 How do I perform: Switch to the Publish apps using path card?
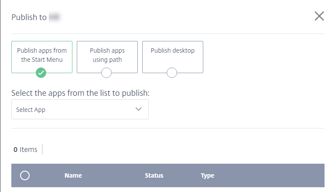[107, 55]
